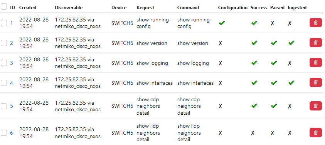Sort by the Created column header
Image resolution: width=325 pixels, height=145 pixels.
coord(28,8)
